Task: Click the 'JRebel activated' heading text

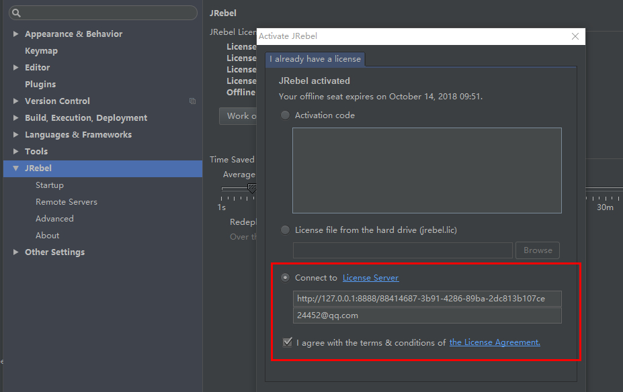Action: coord(315,81)
